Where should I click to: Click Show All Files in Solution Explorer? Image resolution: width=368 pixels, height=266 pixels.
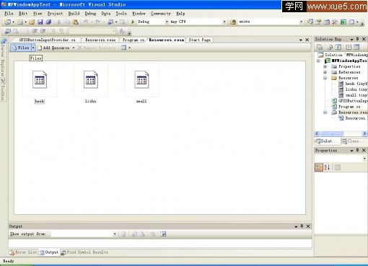tap(330, 47)
